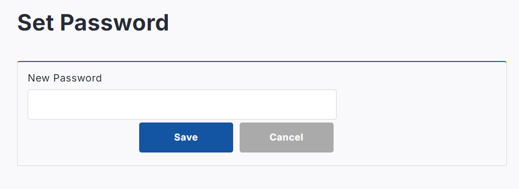Save the new password
519x189 pixels.
(186, 137)
